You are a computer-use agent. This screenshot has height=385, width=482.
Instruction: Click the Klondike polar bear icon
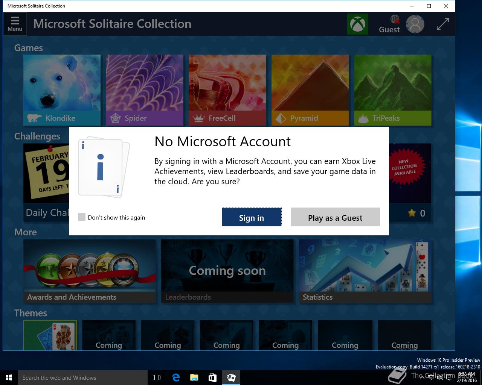click(34, 118)
